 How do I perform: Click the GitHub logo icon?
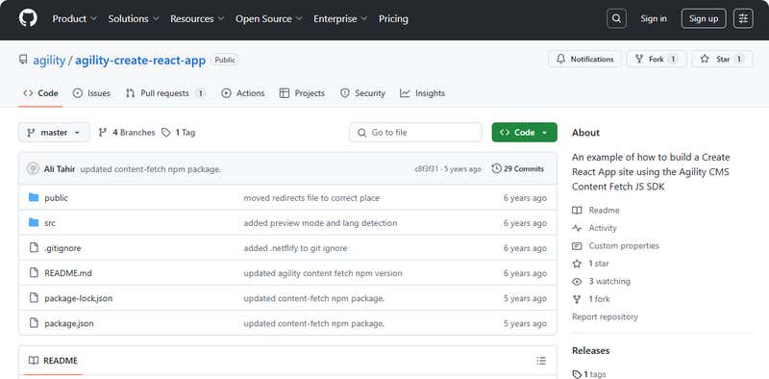28,18
